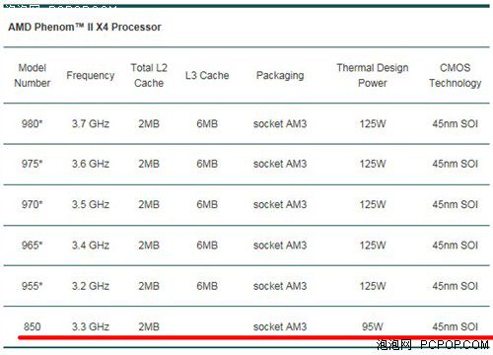Select the Model Number column header

[33, 75]
